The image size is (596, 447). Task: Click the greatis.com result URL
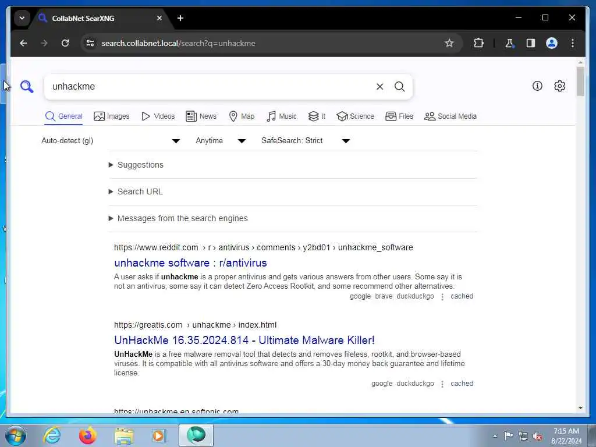click(196, 325)
